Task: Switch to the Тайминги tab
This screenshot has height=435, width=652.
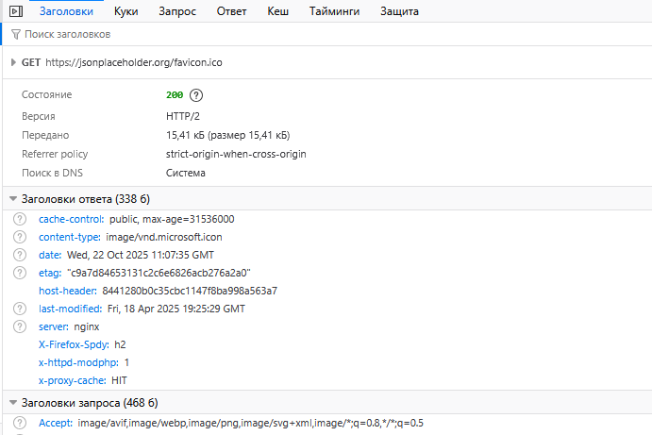Action: (336, 11)
